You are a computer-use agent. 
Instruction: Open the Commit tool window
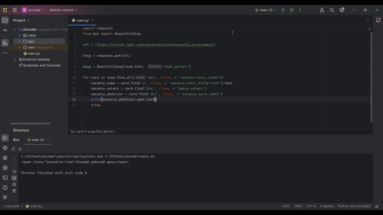click(5, 30)
